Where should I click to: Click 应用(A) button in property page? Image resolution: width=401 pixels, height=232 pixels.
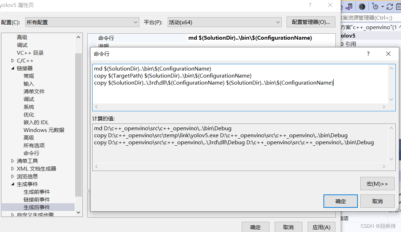pyautogui.click(x=321, y=227)
